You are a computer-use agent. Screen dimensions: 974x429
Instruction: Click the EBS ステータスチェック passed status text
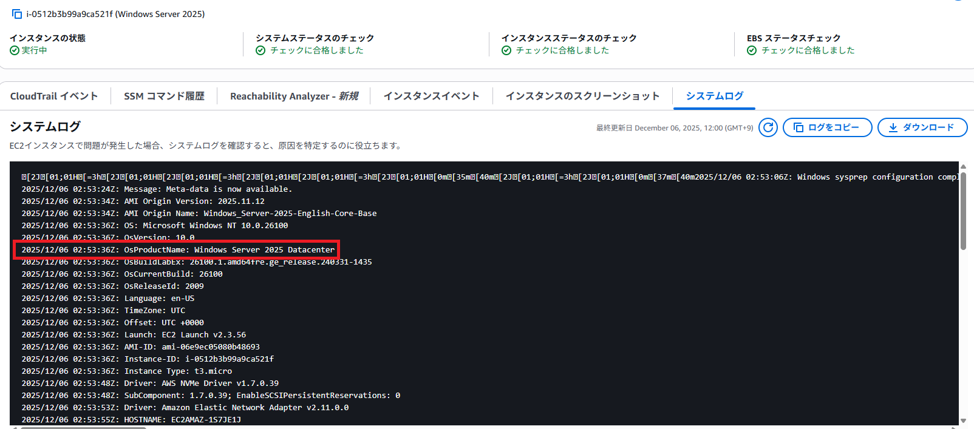(x=808, y=50)
